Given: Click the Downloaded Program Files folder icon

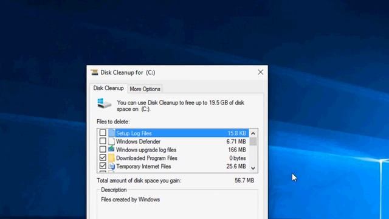Looking at the screenshot, I should [x=112, y=158].
